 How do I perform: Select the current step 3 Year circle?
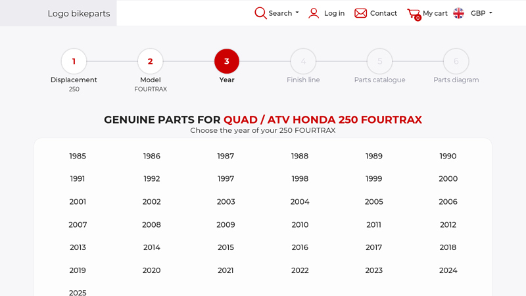227,61
